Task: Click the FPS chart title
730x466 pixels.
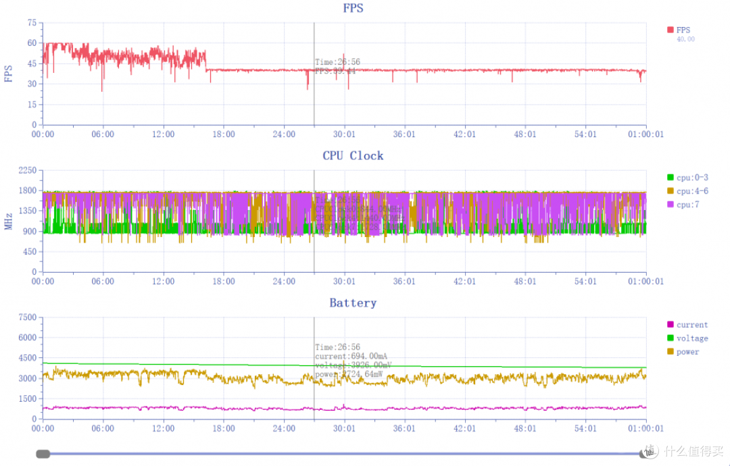Action: [353, 8]
